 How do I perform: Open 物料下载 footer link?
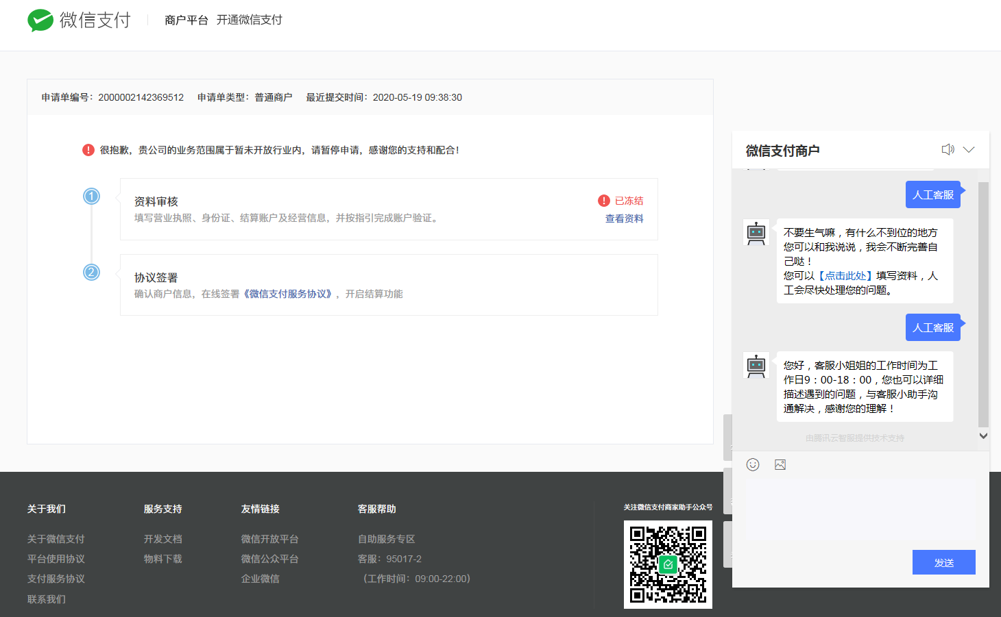pos(163,559)
